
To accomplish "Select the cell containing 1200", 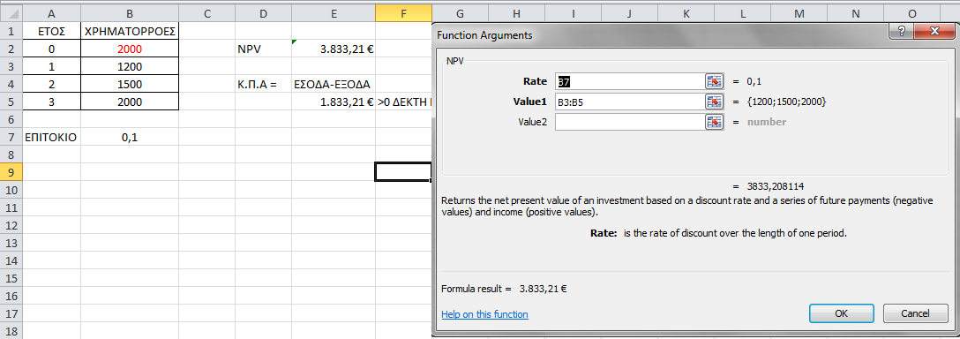I will (x=129, y=67).
